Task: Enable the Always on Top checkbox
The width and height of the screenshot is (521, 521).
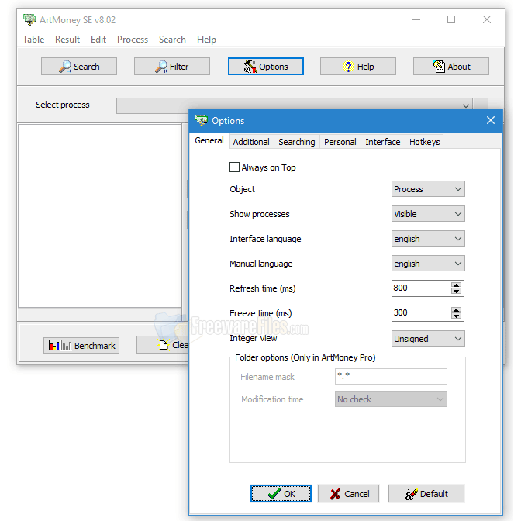Action: pos(234,167)
